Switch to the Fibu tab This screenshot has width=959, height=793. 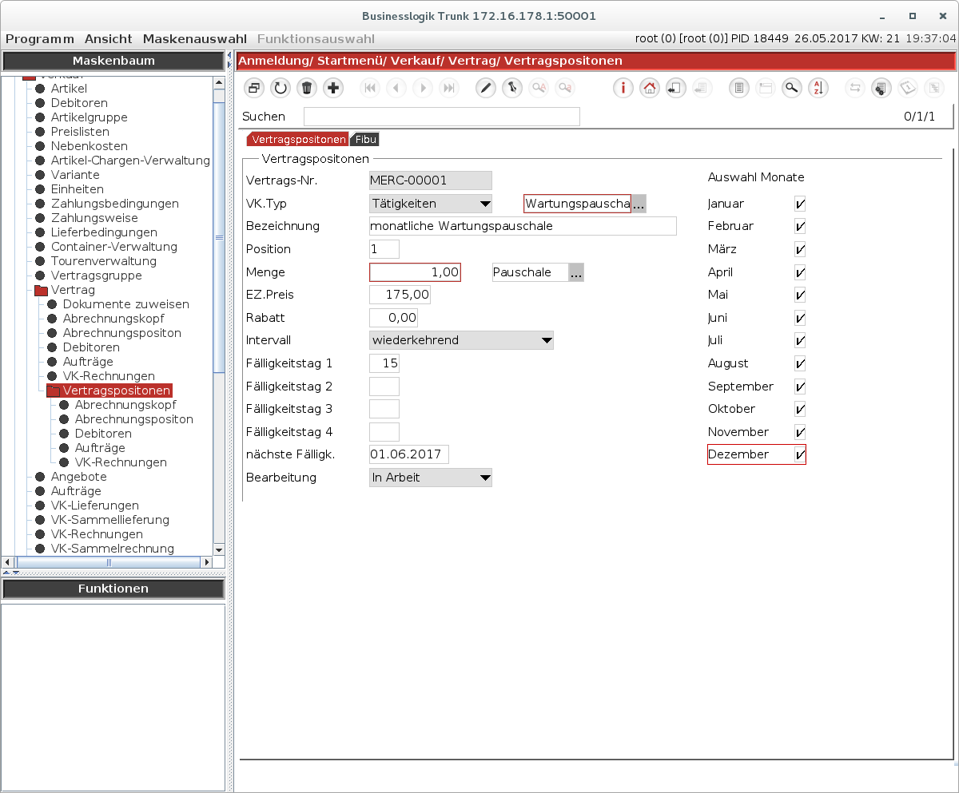[366, 140]
